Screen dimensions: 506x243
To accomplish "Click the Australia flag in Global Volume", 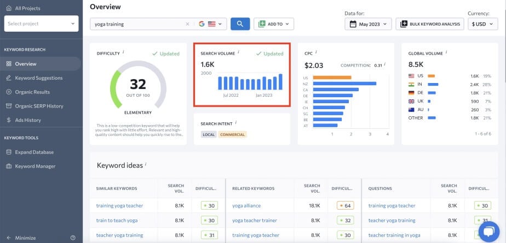I will 411,109.
